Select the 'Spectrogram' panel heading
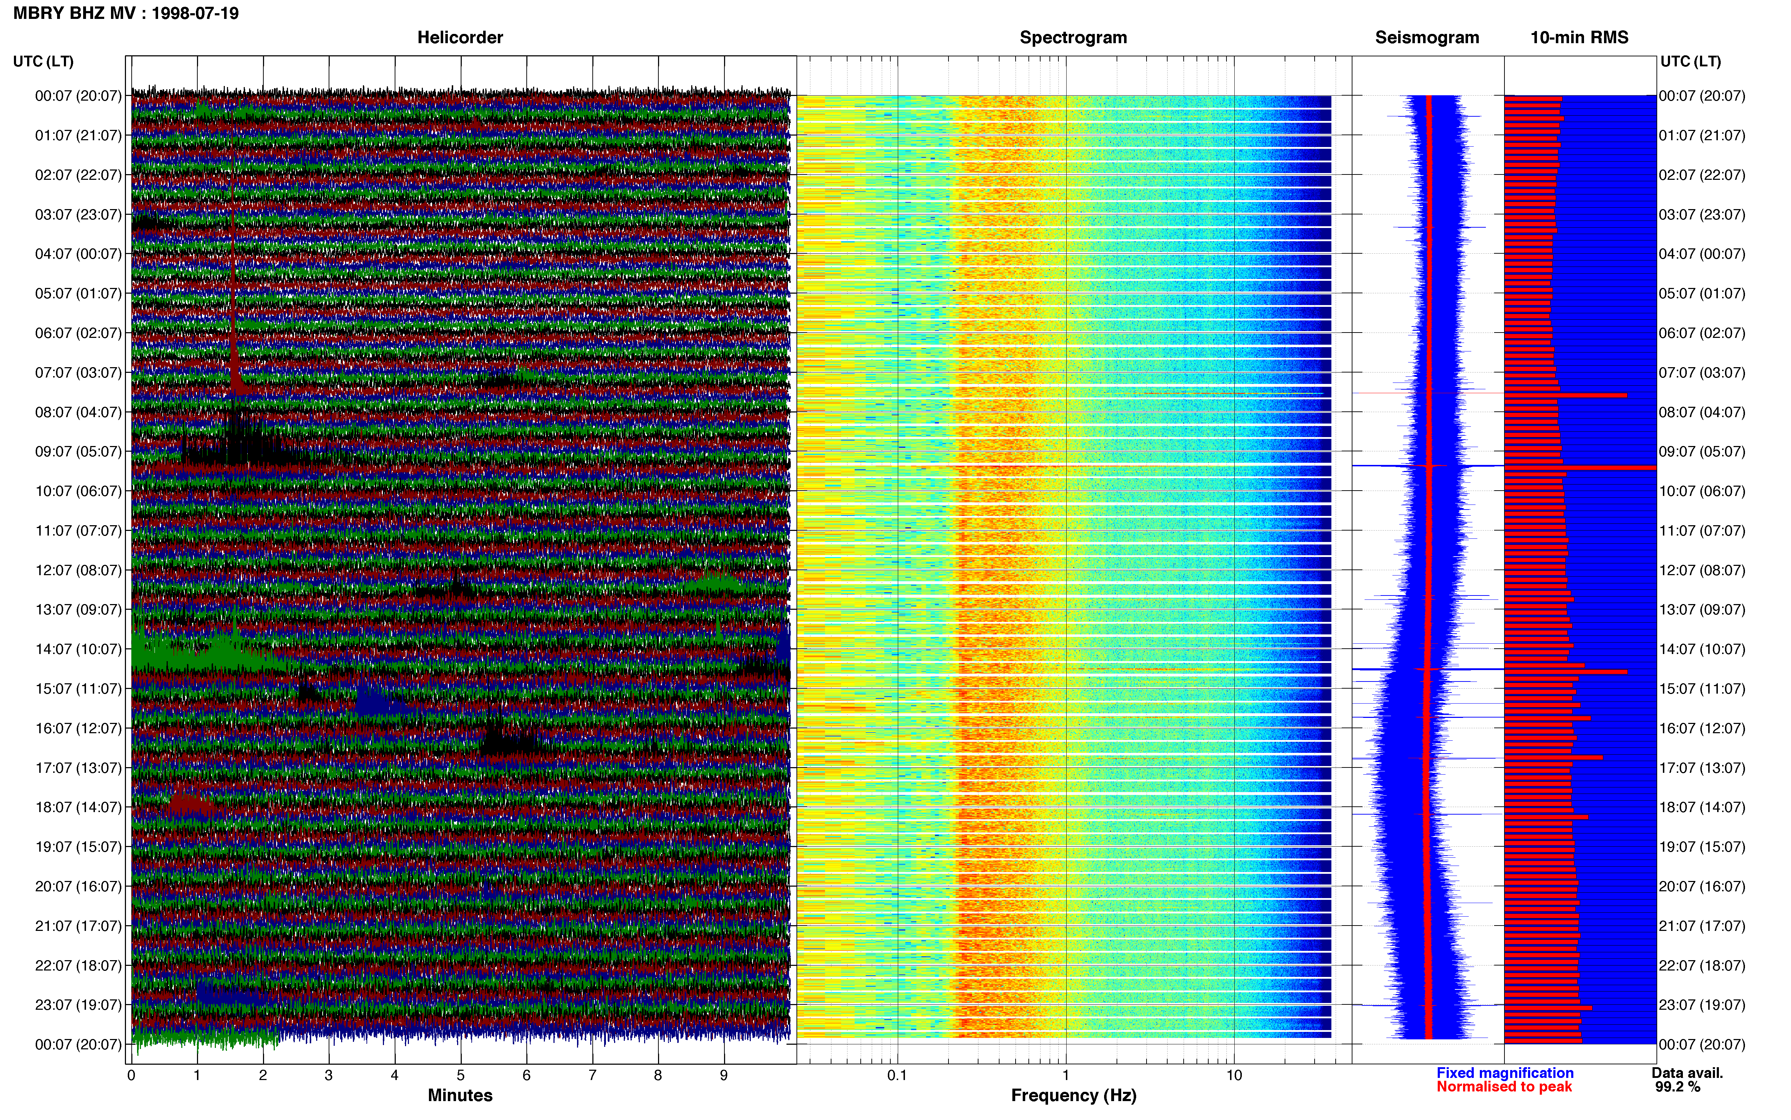This screenshot has width=1791, height=1120. click(x=1073, y=38)
